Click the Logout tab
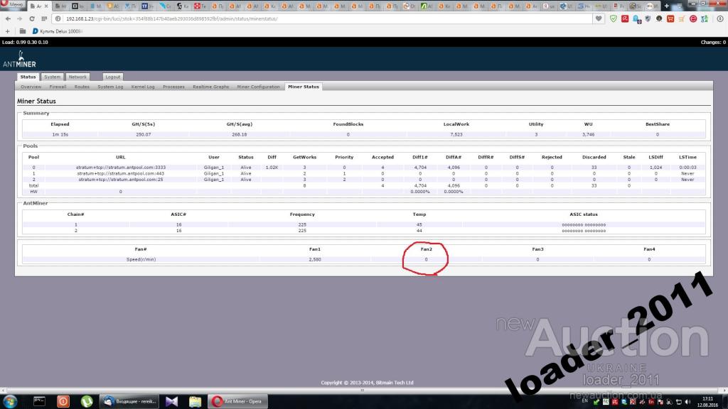The image size is (728, 409). coord(113,77)
